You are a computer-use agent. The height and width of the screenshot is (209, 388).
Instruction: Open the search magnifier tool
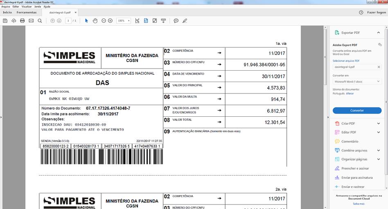(40, 20)
